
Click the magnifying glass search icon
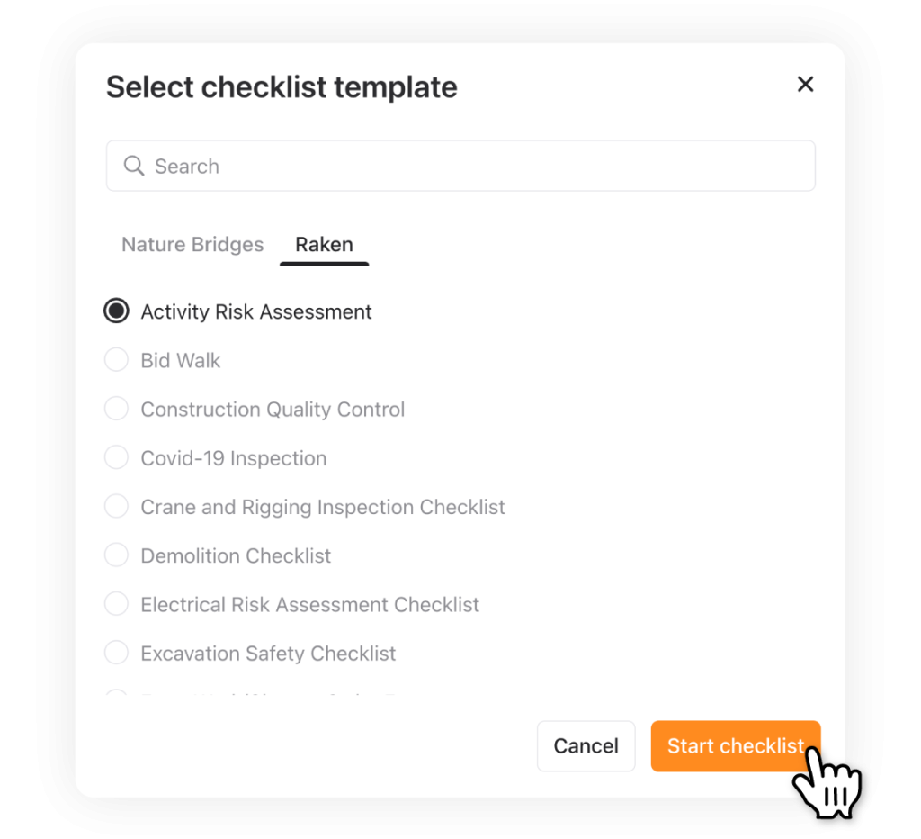coord(134,167)
